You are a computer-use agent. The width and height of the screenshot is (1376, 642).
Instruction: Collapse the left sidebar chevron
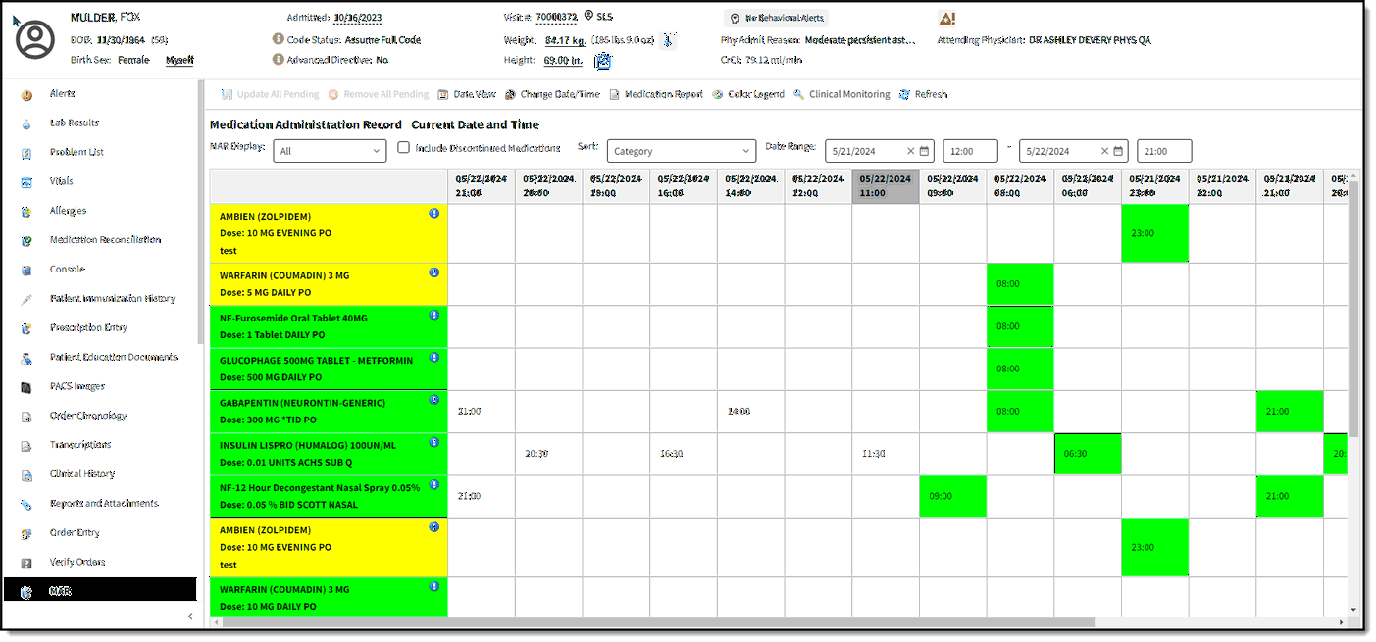(190, 616)
